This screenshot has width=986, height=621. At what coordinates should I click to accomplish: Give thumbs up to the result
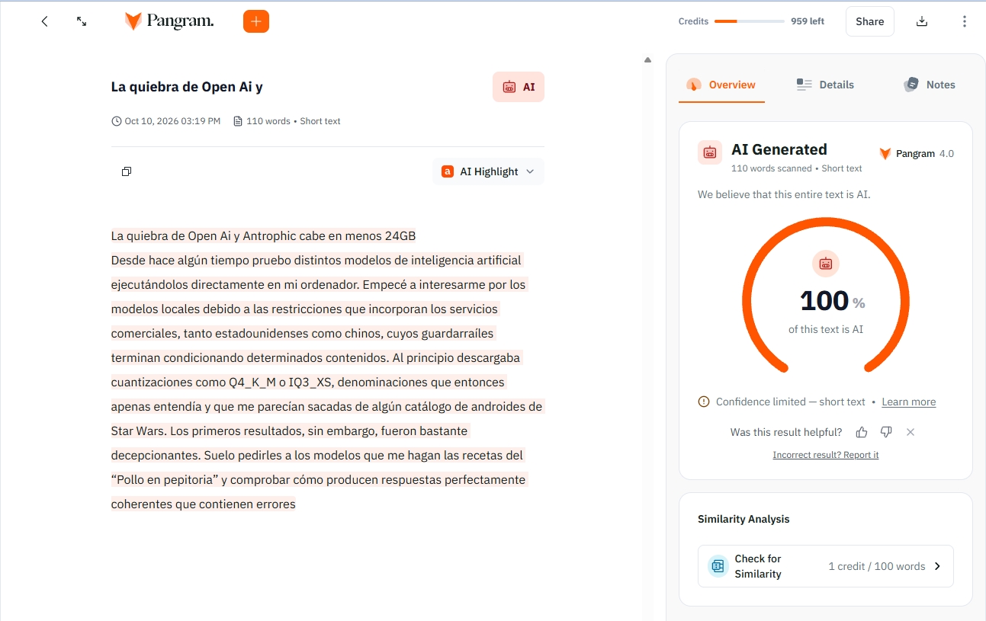pos(862,432)
